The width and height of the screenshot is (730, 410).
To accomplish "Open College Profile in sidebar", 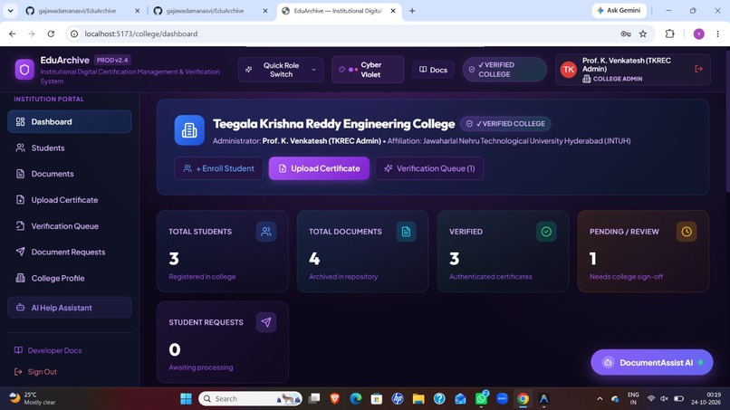I will (x=70, y=278).
